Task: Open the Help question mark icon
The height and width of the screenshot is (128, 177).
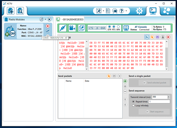Action: 122,11
